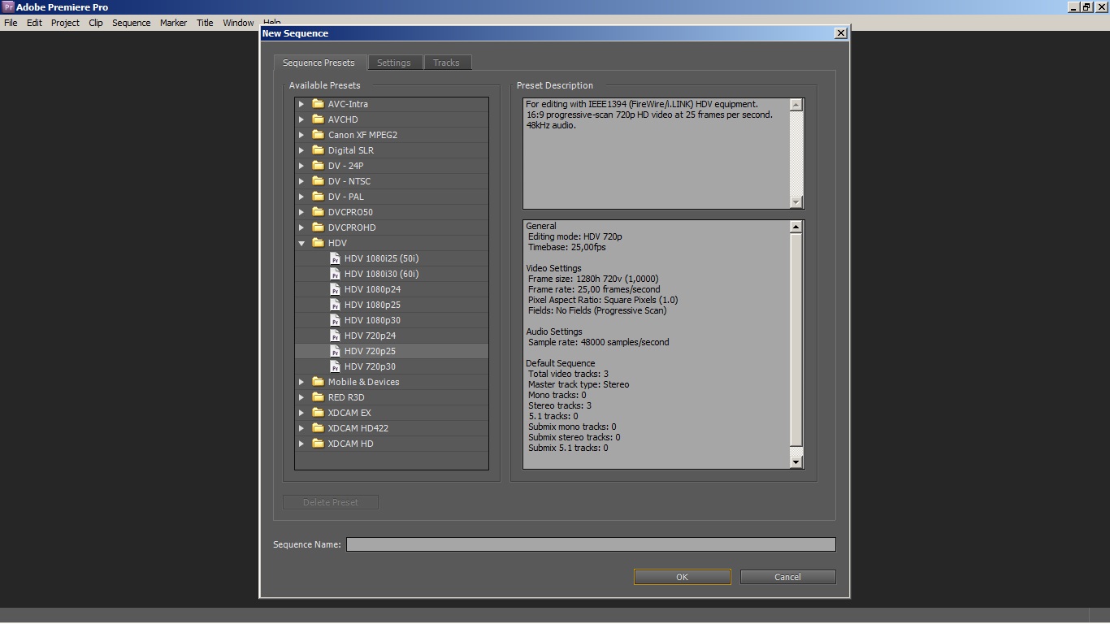Click the AVCHD folder icon
This screenshot has height=624, width=1110.
(x=318, y=119)
